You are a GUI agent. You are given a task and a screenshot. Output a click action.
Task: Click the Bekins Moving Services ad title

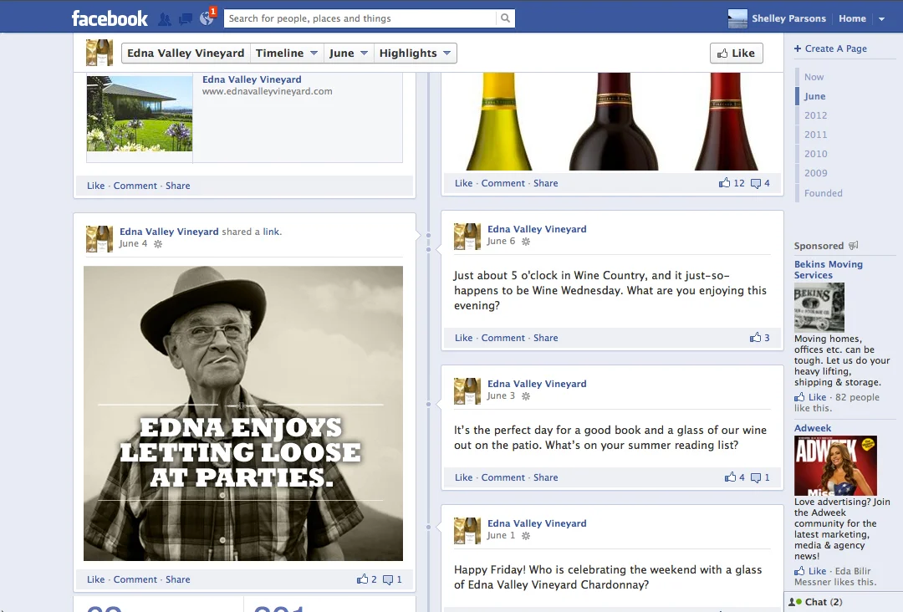tap(828, 269)
